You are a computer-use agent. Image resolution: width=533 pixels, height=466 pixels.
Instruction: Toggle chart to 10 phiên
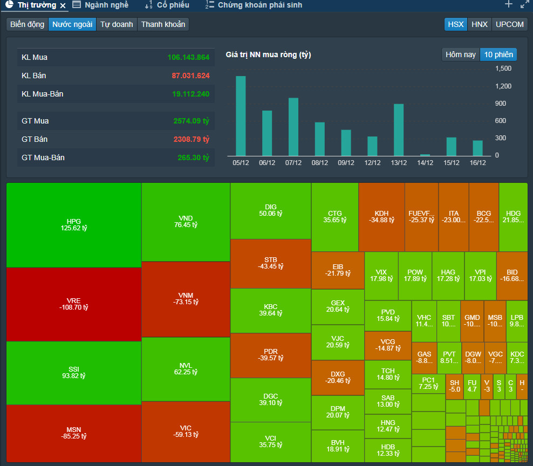point(498,54)
